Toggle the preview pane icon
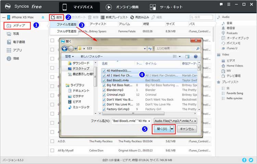The image size is (257, 164). (x=187, y=56)
